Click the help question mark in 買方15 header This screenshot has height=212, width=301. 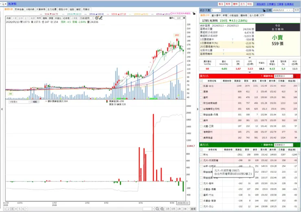coord(261,76)
